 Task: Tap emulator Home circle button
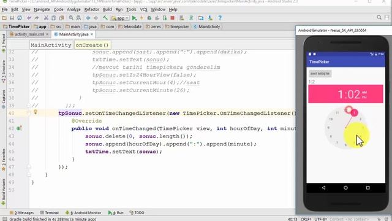pos(345,187)
